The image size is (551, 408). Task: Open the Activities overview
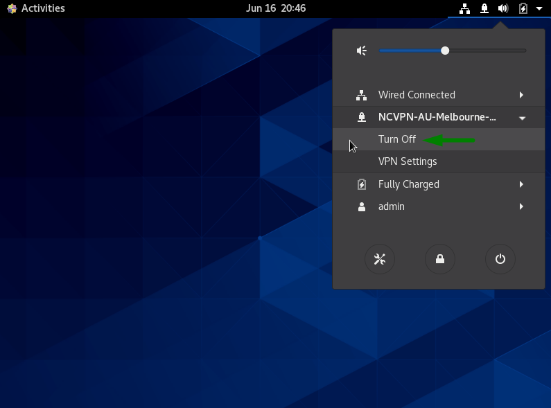[x=36, y=8]
